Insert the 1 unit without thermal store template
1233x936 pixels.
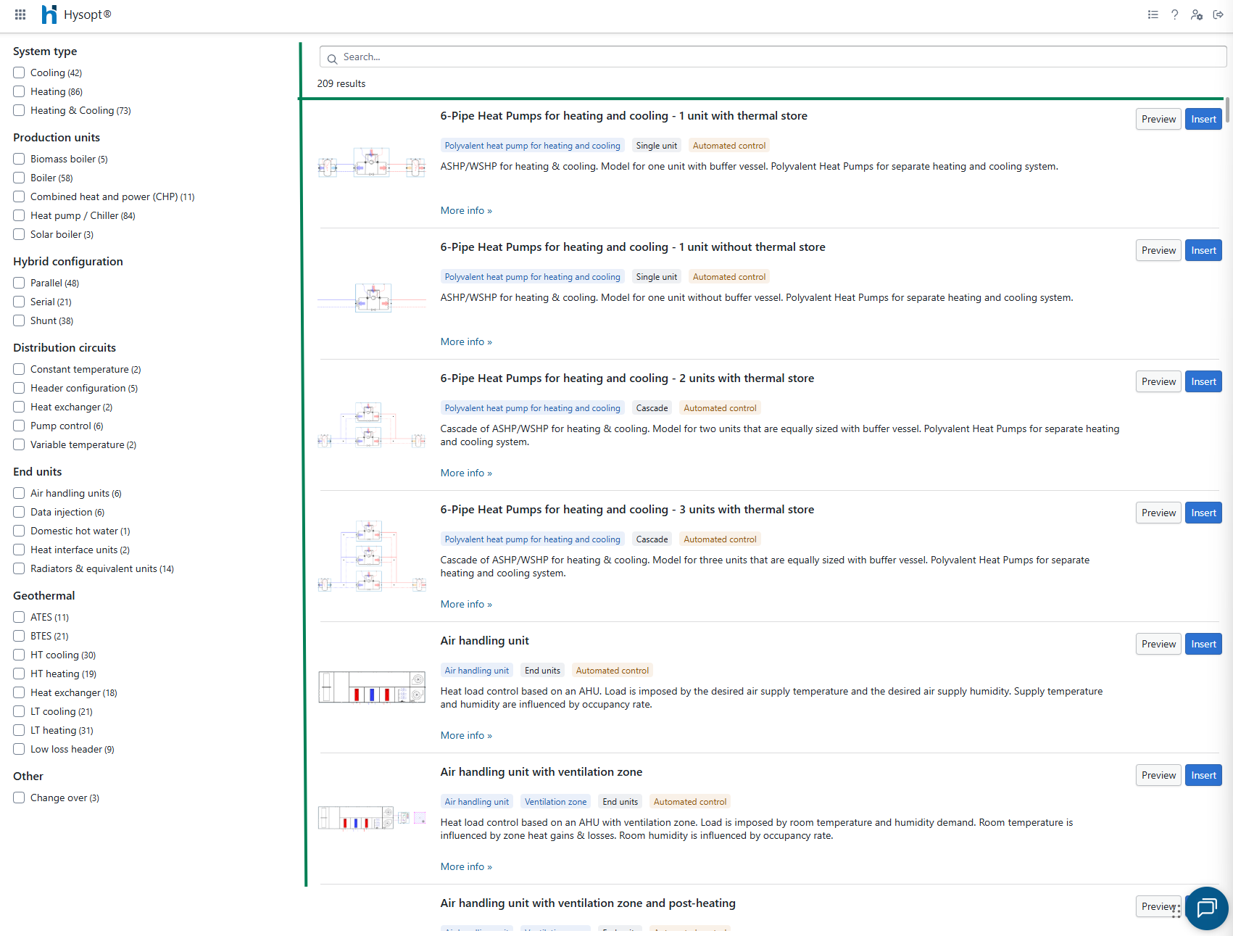[x=1203, y=250]
